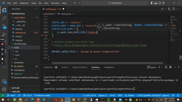Delete the recording with the trash icon
This screenshot has height=102, width=182.
[x=2, y=59]
